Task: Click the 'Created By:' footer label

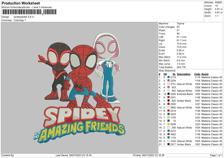Action: click(x=8, y=155)
